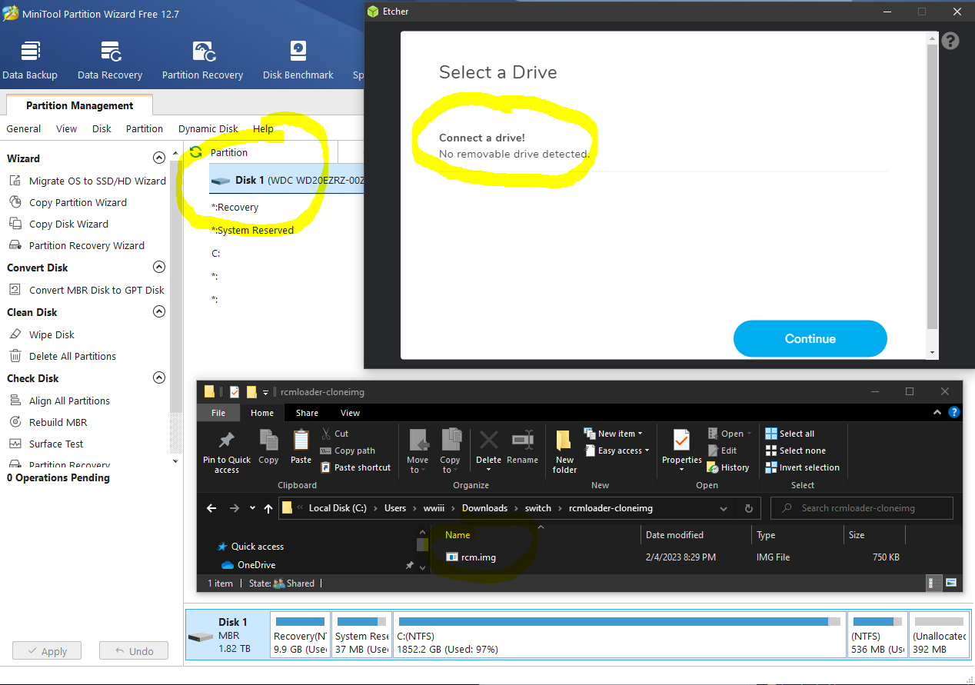Click Paste shortcut in Explorer ribbon
This screenshot has width=975, height=685.
pos(355,467)
